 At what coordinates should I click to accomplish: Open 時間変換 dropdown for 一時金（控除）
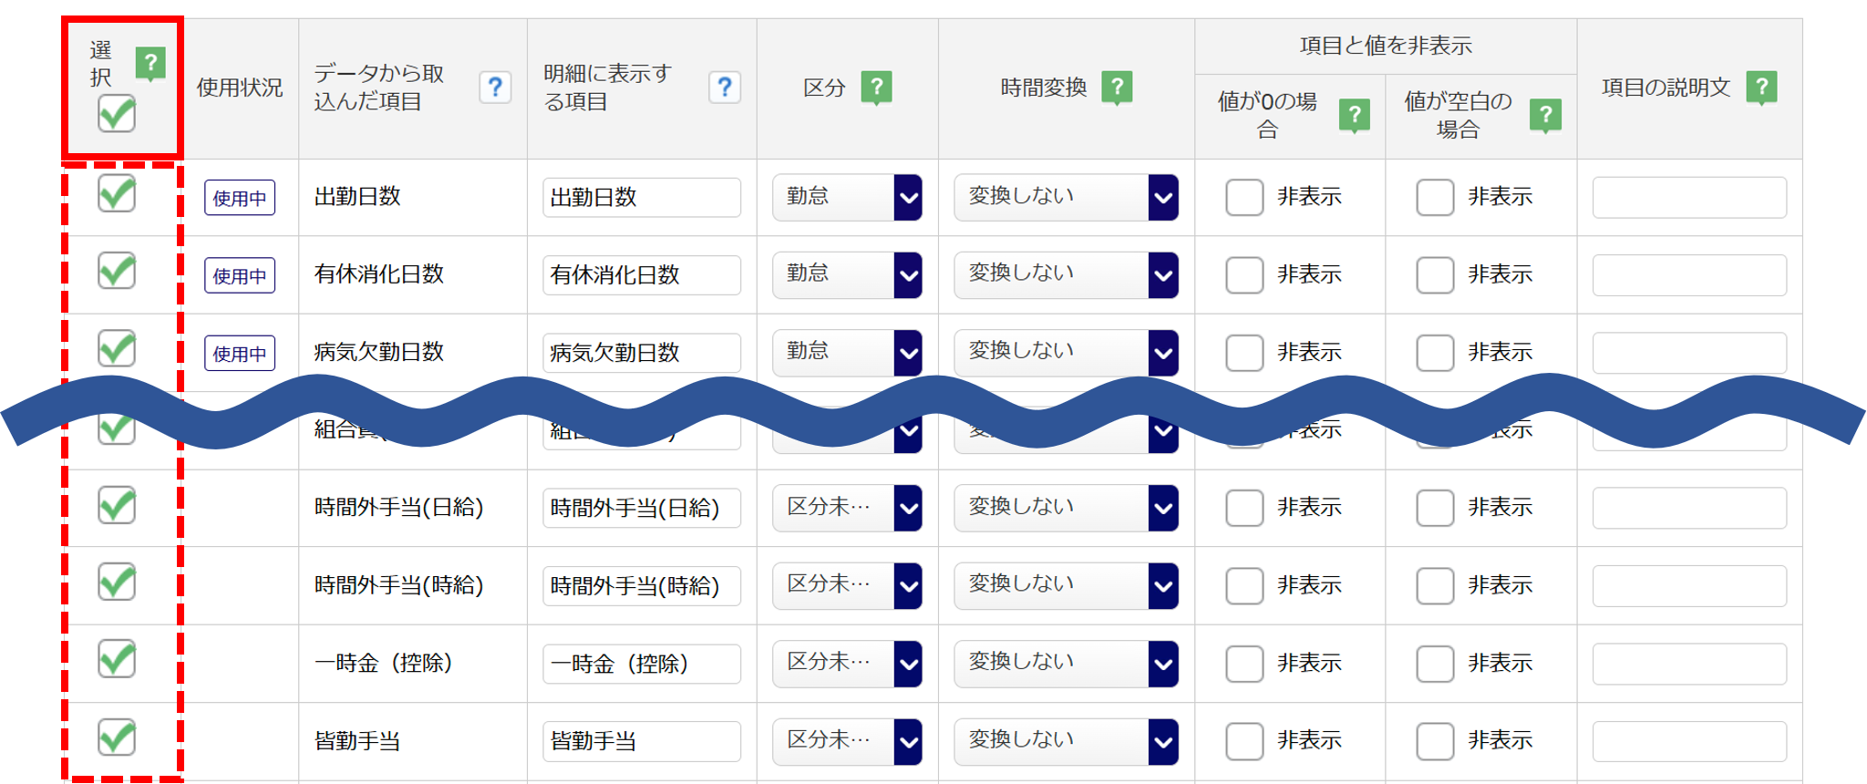[x=1067, y=664]
